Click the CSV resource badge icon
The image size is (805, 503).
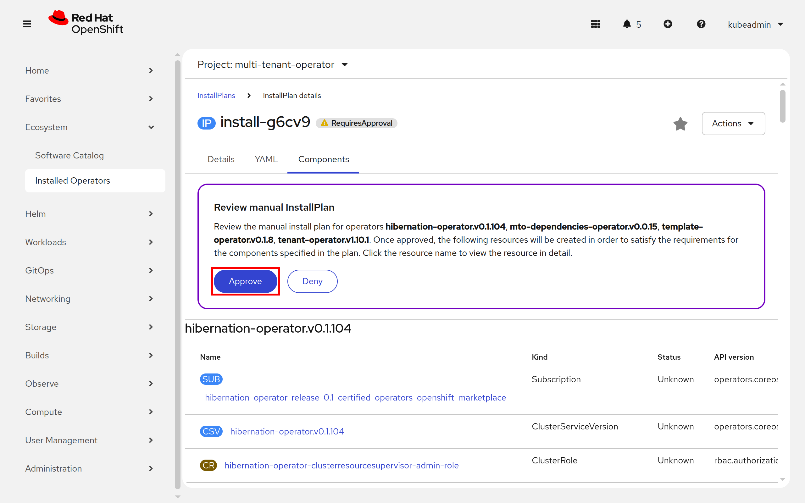(211, 431)
